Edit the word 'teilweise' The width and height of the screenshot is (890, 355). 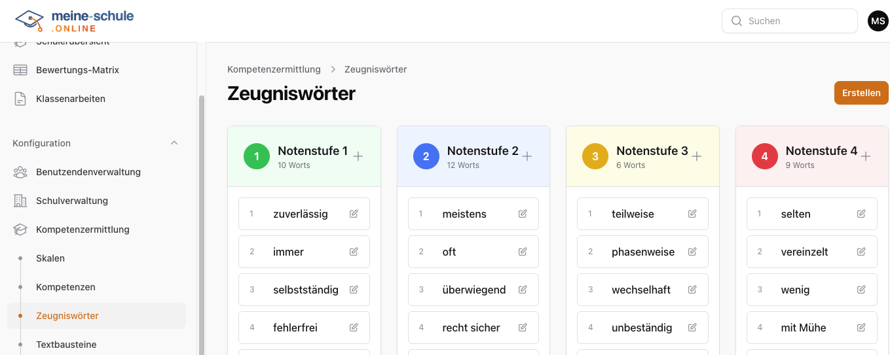(x=692, y=214)
